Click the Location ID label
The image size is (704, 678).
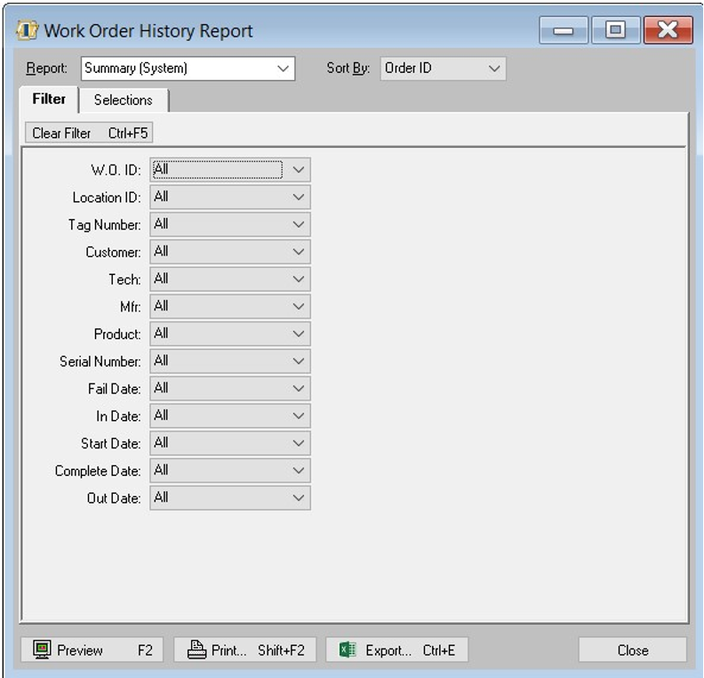pyautogui.click(x=107, y=198)
